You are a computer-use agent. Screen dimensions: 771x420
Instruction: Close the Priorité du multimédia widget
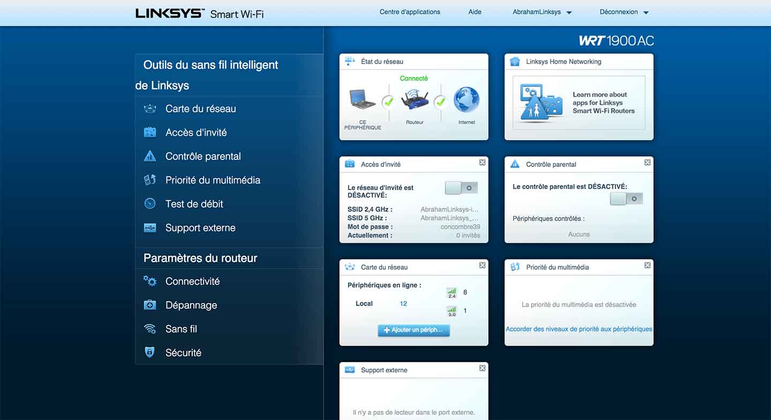[647, 265]
